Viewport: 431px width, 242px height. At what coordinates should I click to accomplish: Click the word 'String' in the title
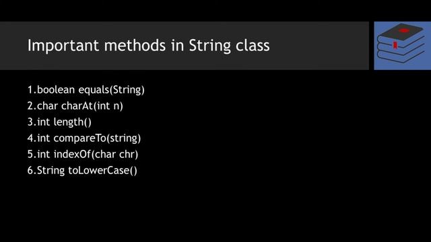[209, 46]
